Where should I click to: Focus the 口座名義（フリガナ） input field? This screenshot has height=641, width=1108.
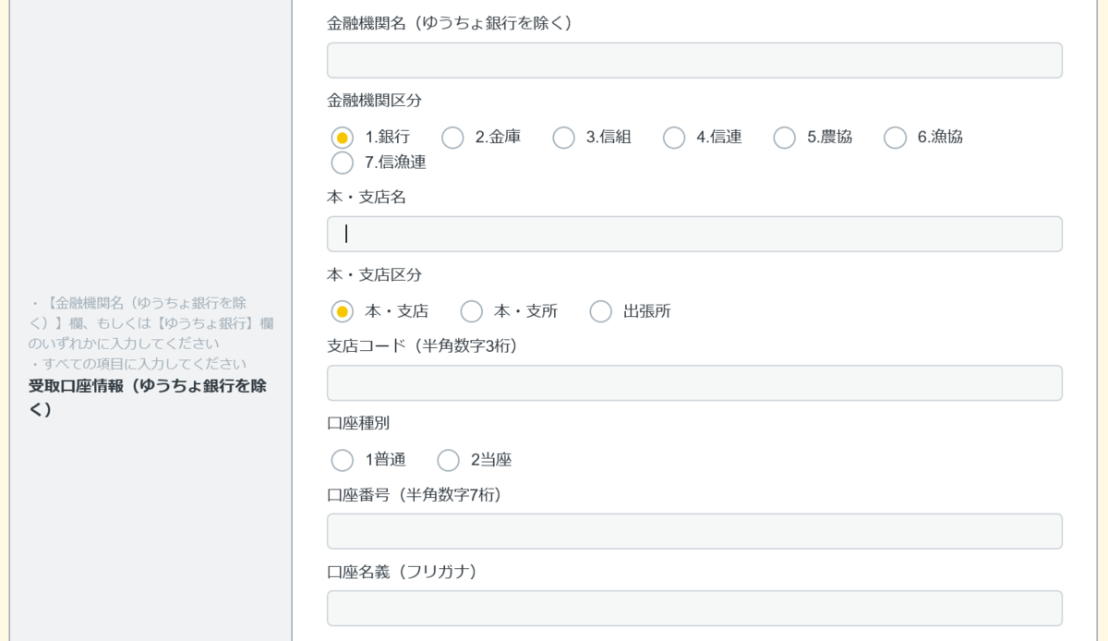coord(694,609)
